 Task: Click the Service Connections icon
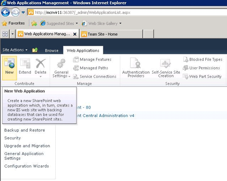pos(76,76)
